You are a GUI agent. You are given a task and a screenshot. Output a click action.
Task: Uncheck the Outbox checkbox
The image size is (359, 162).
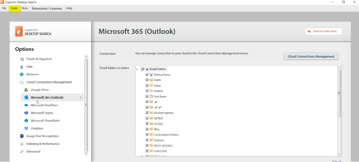[x=147, y=91]
